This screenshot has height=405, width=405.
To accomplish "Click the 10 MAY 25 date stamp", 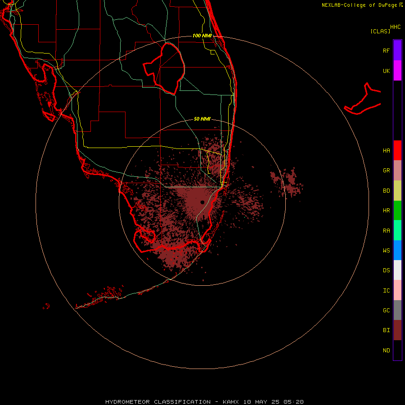I will pyautogui.click(x=261, y=402).
